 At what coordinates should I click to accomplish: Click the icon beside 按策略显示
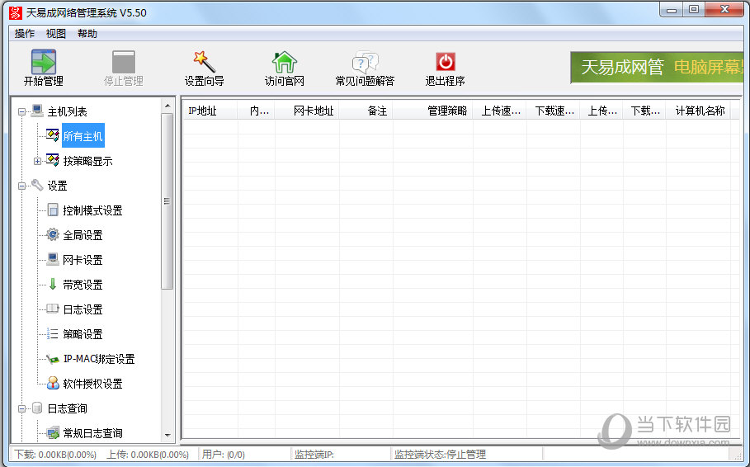(53, 161)
